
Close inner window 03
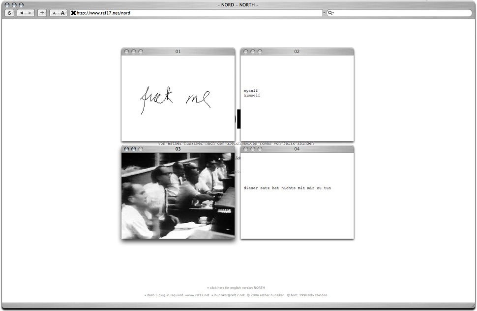(x=126, y=149)
